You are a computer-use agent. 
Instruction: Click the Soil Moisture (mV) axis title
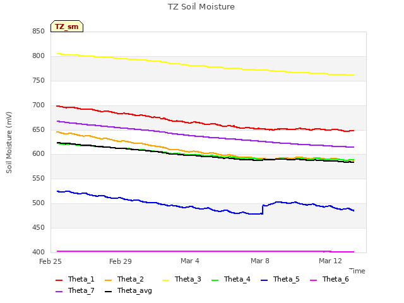tap(9, 143)
